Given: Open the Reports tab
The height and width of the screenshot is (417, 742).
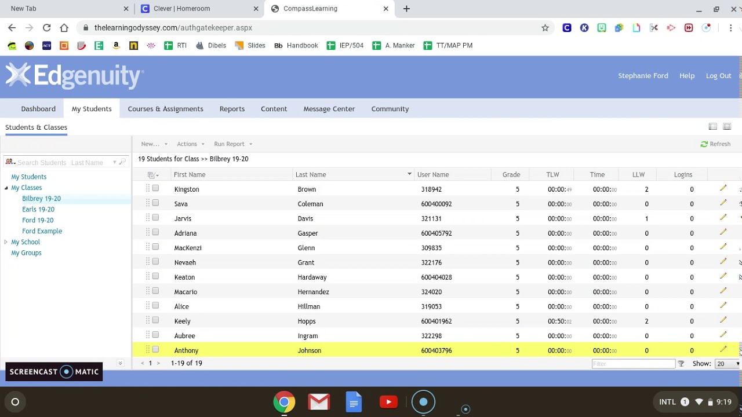Looking at the screenshot, I should 232,108.
